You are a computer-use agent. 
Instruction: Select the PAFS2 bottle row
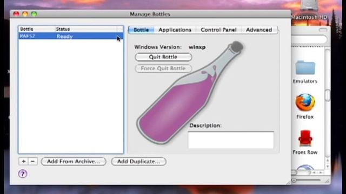click(71, 36)
